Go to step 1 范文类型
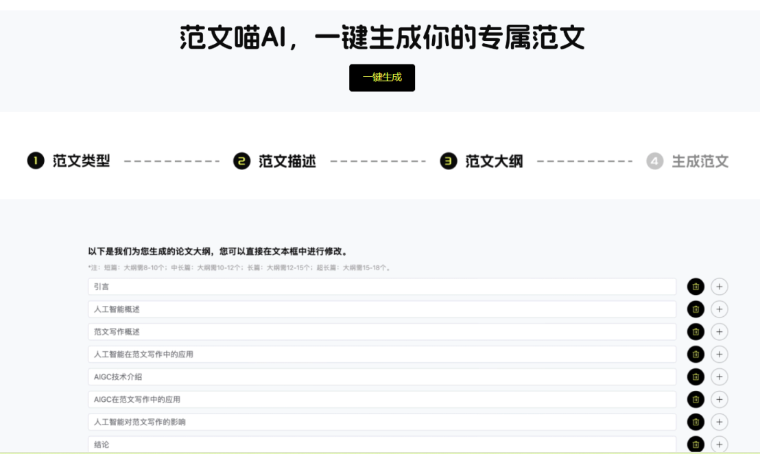The height and width of the screenshot is (454, 760). click(x=69, y=161)
